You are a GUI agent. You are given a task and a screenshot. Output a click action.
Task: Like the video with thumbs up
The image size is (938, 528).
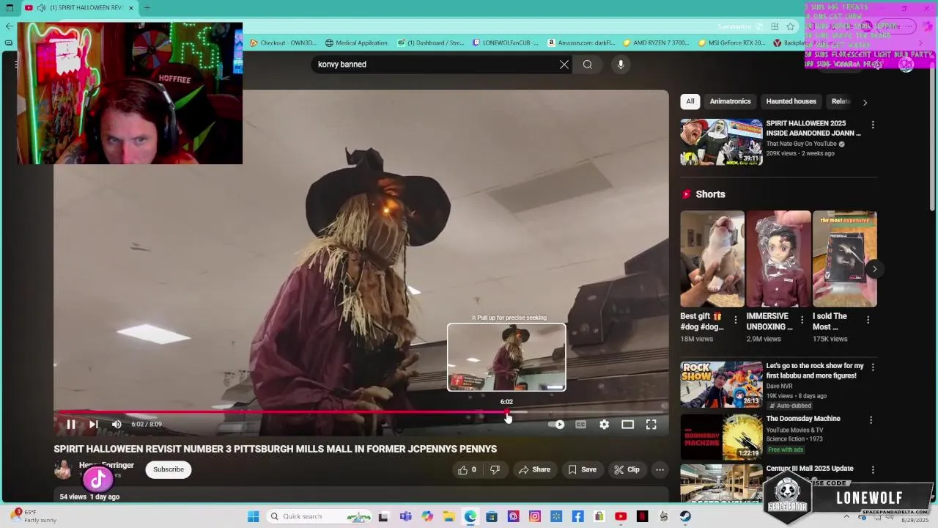(467, 469)
